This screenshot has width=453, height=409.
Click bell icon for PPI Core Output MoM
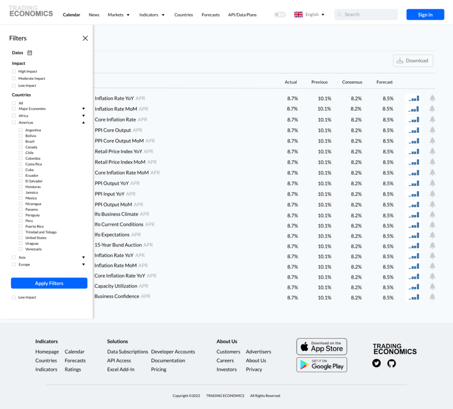click(432, 141)
